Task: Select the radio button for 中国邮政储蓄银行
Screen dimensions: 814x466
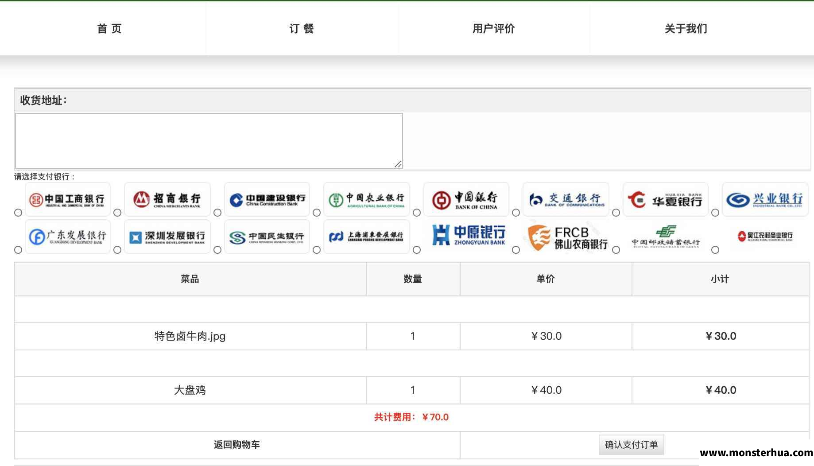Action: [616, 250]
